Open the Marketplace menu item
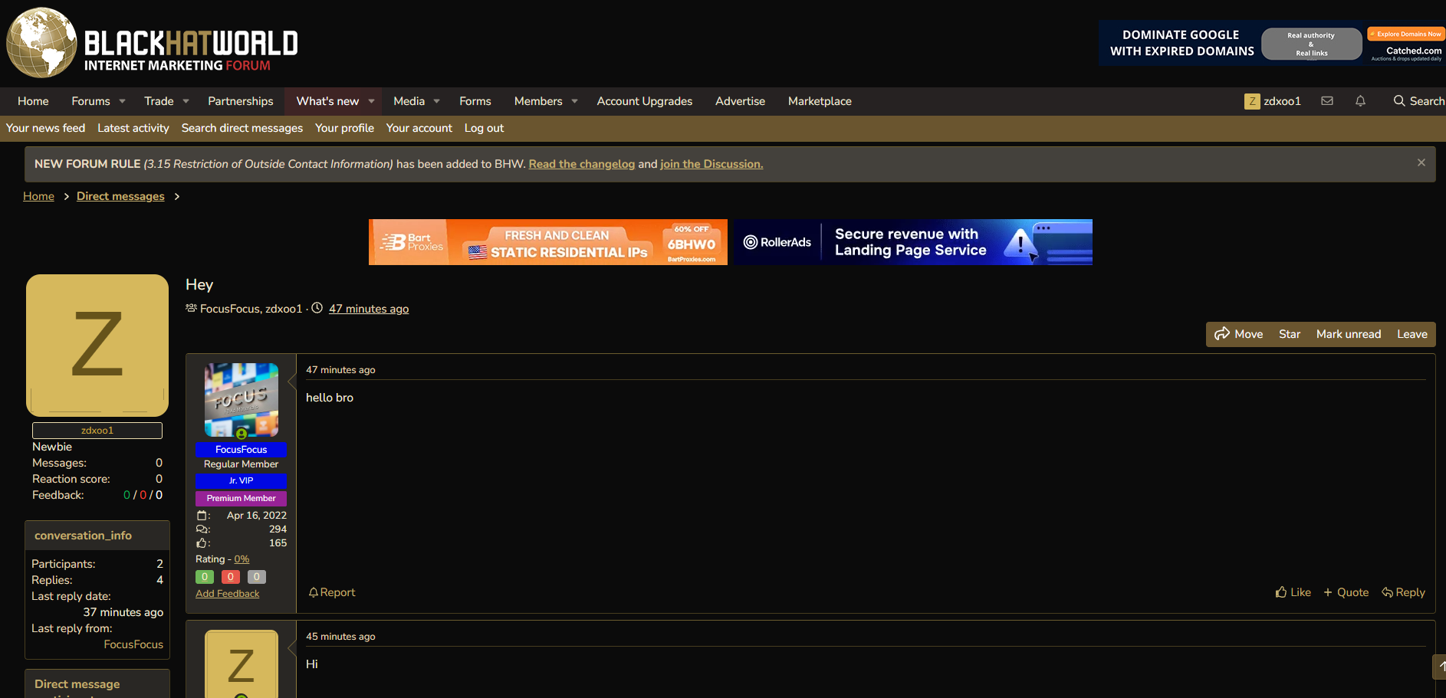The image size is (1446, 698). point(820,101)
